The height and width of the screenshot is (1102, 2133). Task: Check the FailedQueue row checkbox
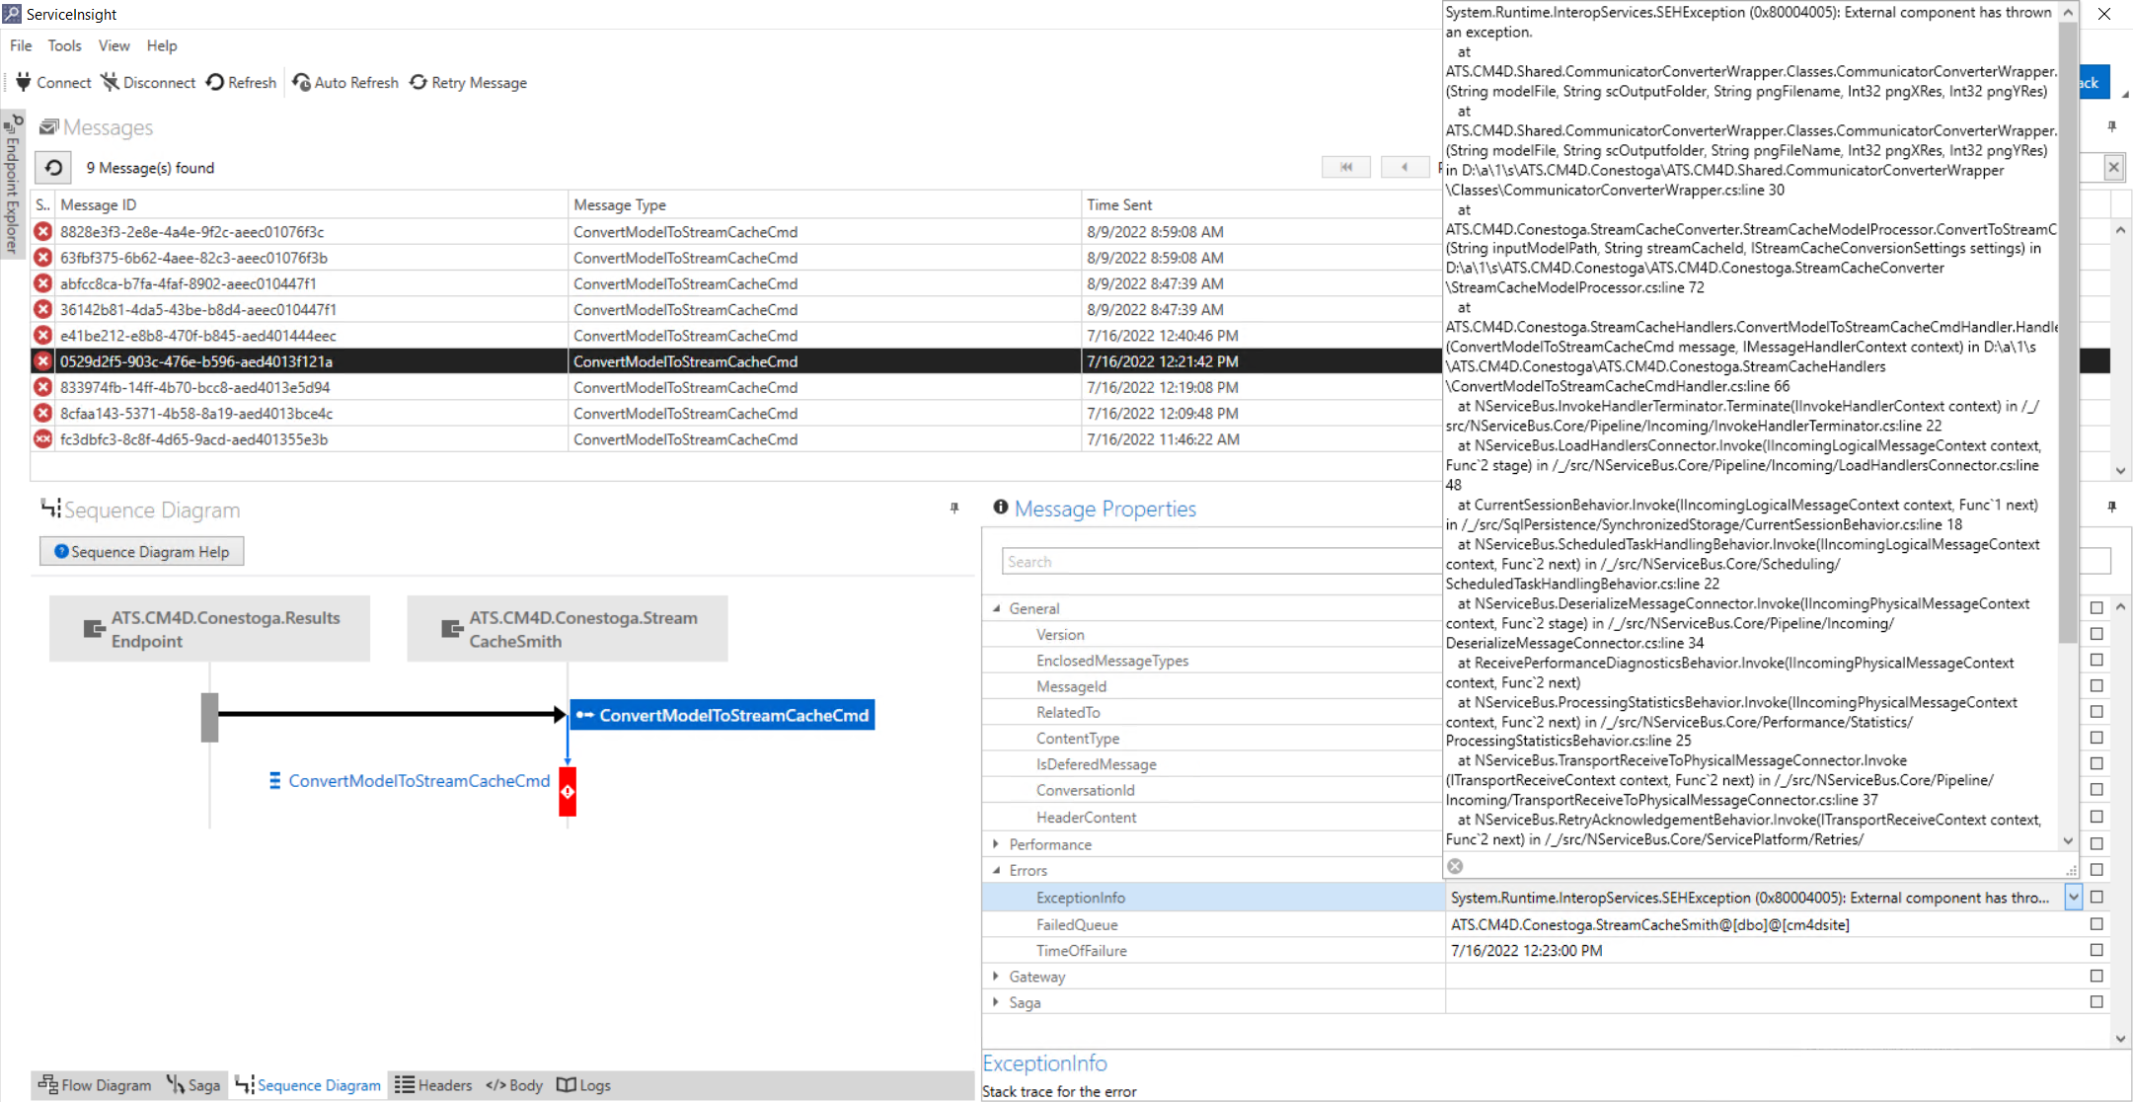click(2096, 924)
